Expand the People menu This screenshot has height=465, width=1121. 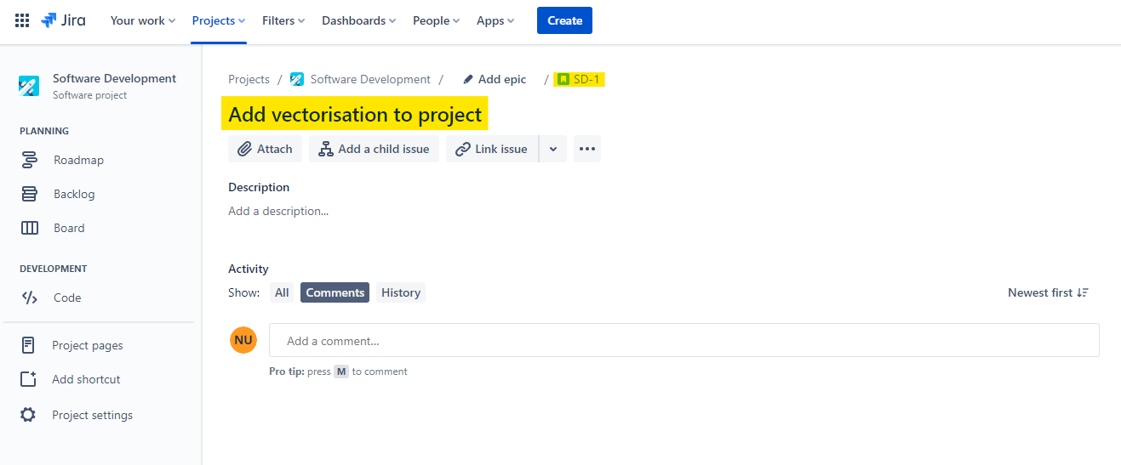[436, 20]
